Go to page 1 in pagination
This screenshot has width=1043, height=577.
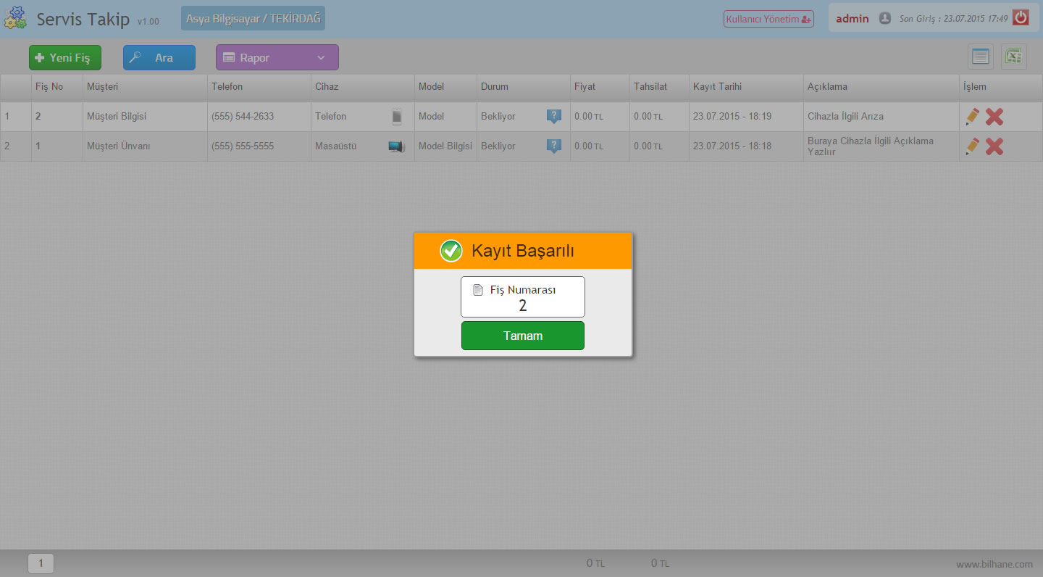41,563
